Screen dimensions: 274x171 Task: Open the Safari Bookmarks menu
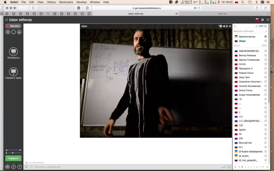click(x=66, y=2)
